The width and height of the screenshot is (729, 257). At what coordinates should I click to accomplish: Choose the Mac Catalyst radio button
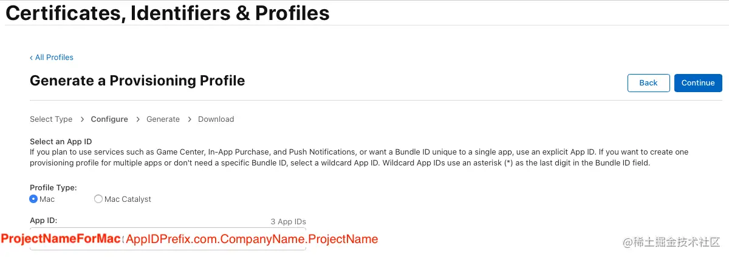(x=98, y=199)
